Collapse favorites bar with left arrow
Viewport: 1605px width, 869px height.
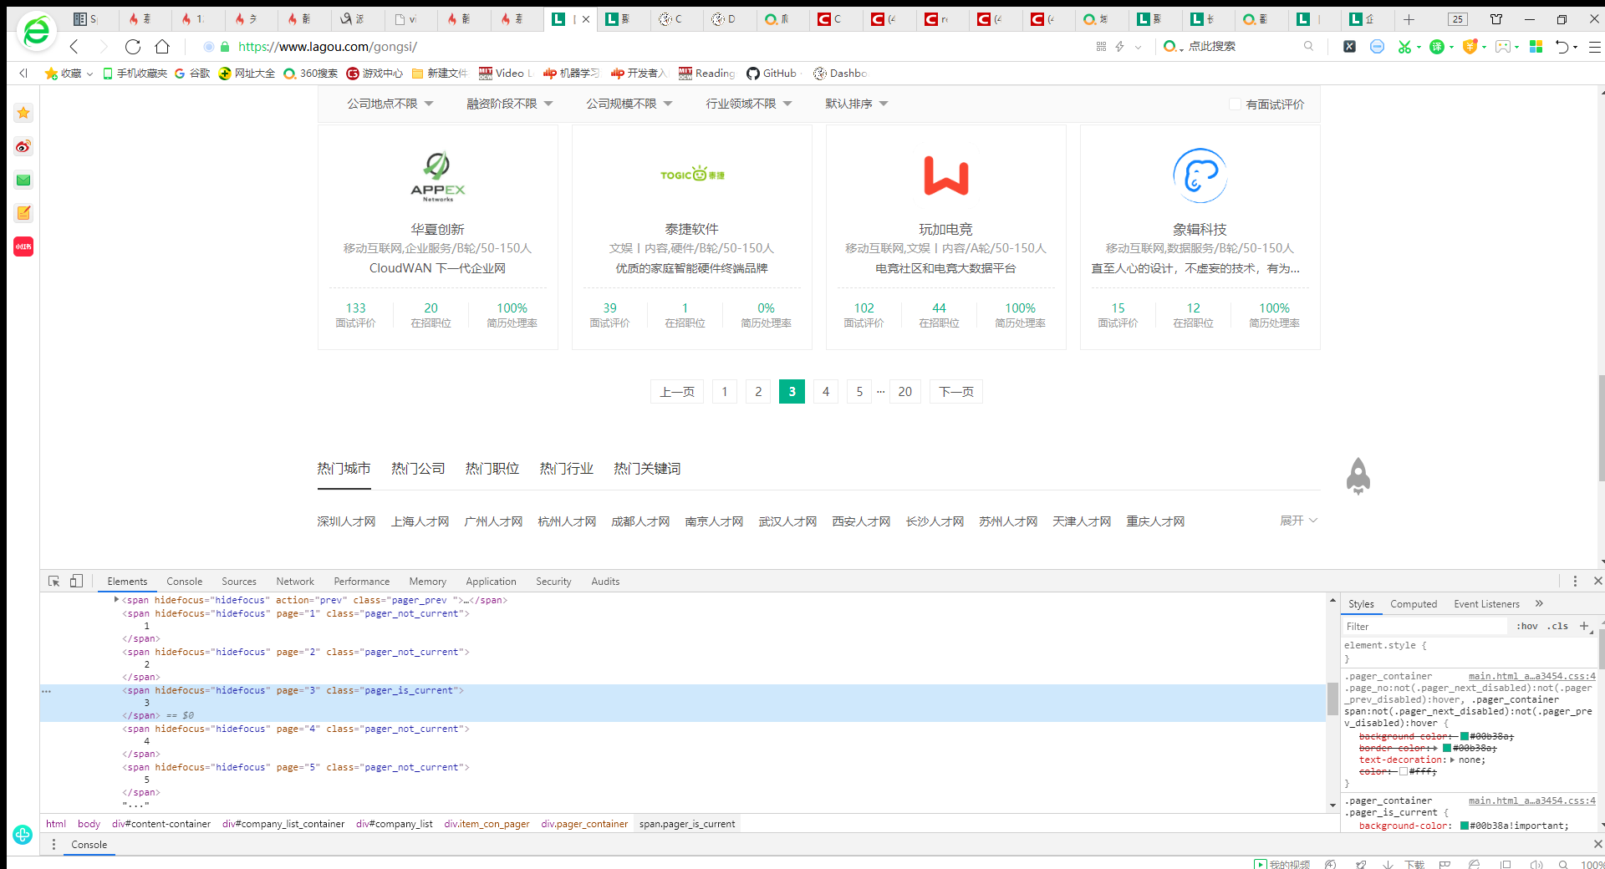(x=23, y=74)
